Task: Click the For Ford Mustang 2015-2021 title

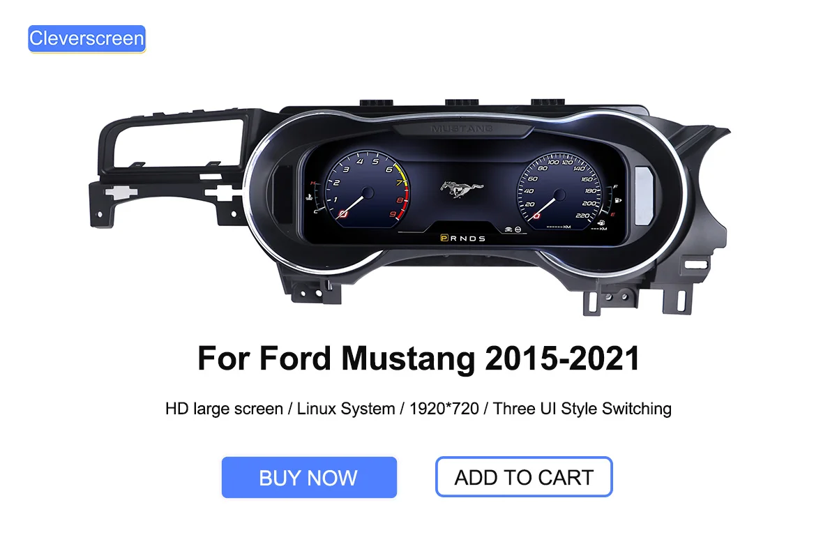Action: pos(418,358)
